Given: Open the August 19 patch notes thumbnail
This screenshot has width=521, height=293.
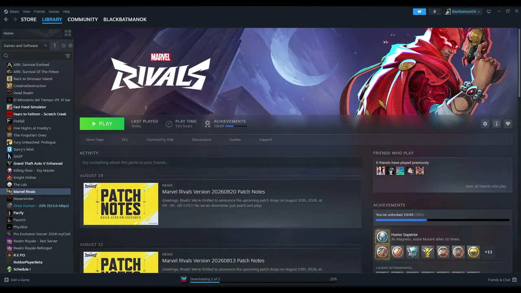Looking at the screenshot, I should [121, 204].
